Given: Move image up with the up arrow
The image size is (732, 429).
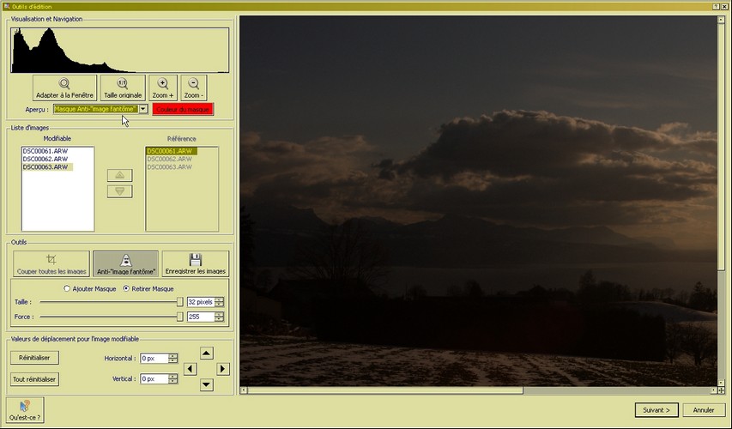Looking at the screenshot, I should click(x=206, y=353).
